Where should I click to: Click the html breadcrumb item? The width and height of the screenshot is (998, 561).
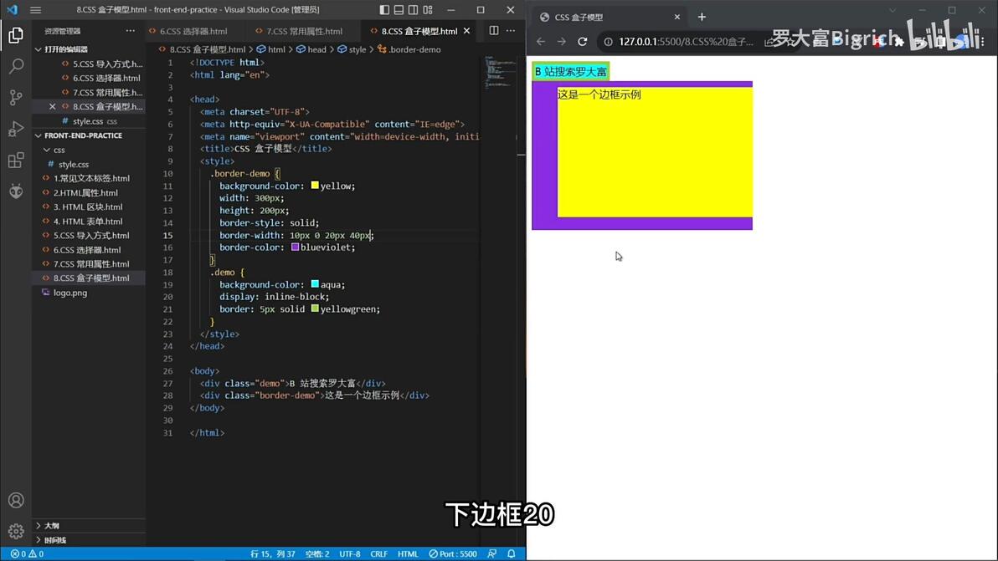[270, 49]
